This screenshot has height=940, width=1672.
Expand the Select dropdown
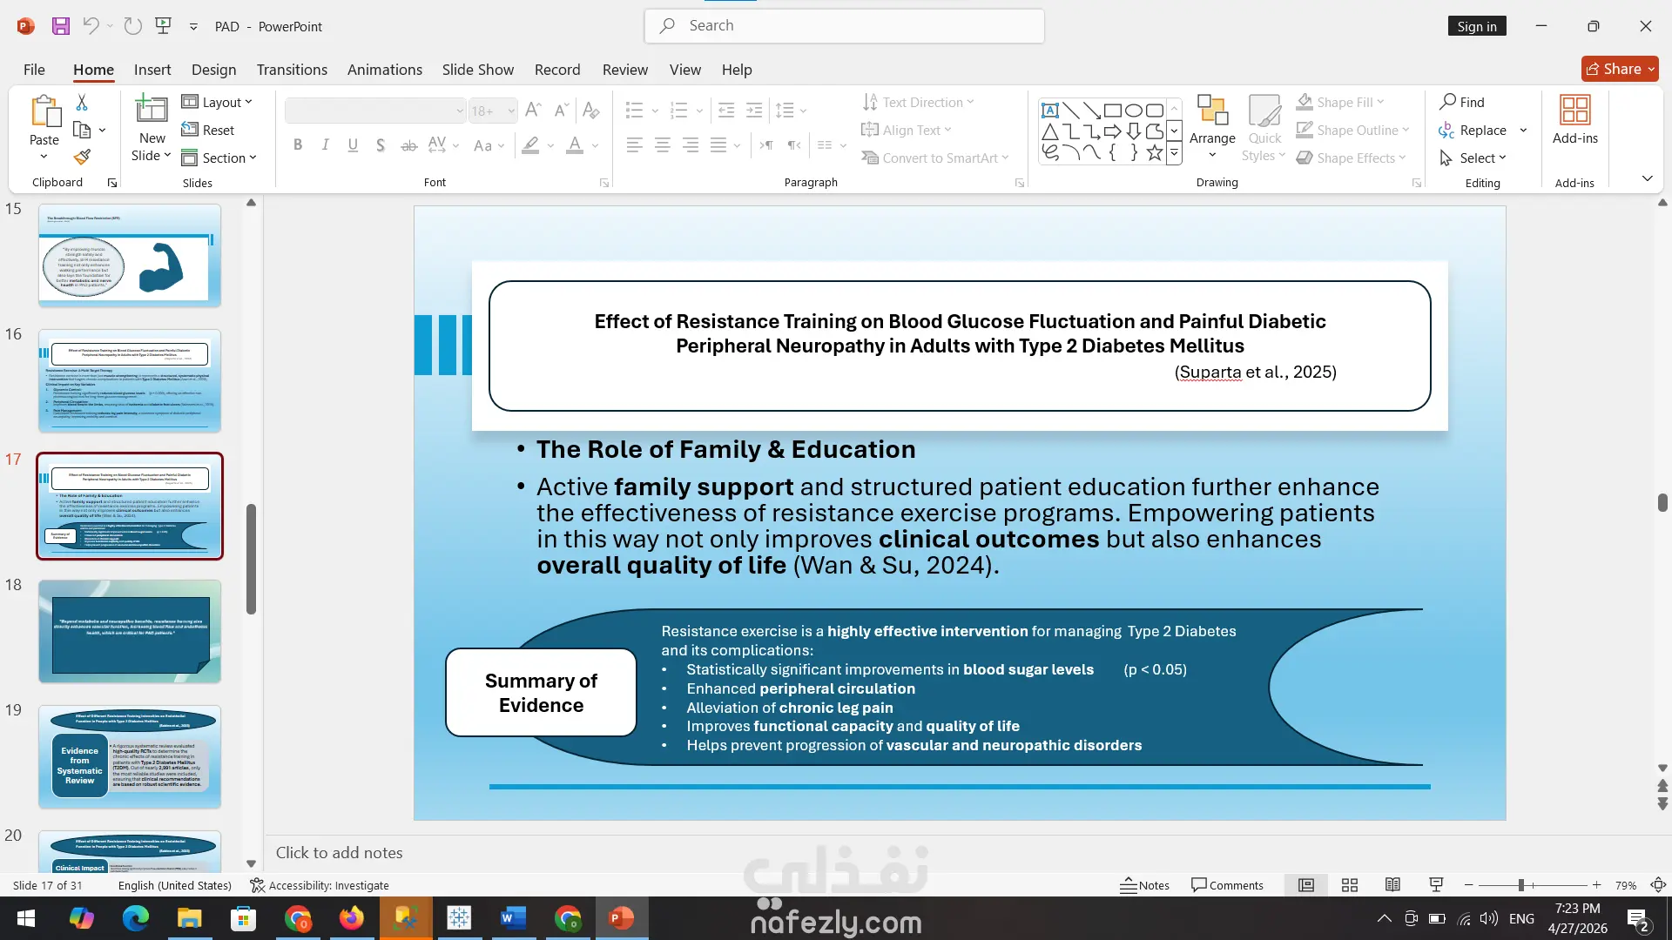coord(1473,158)
